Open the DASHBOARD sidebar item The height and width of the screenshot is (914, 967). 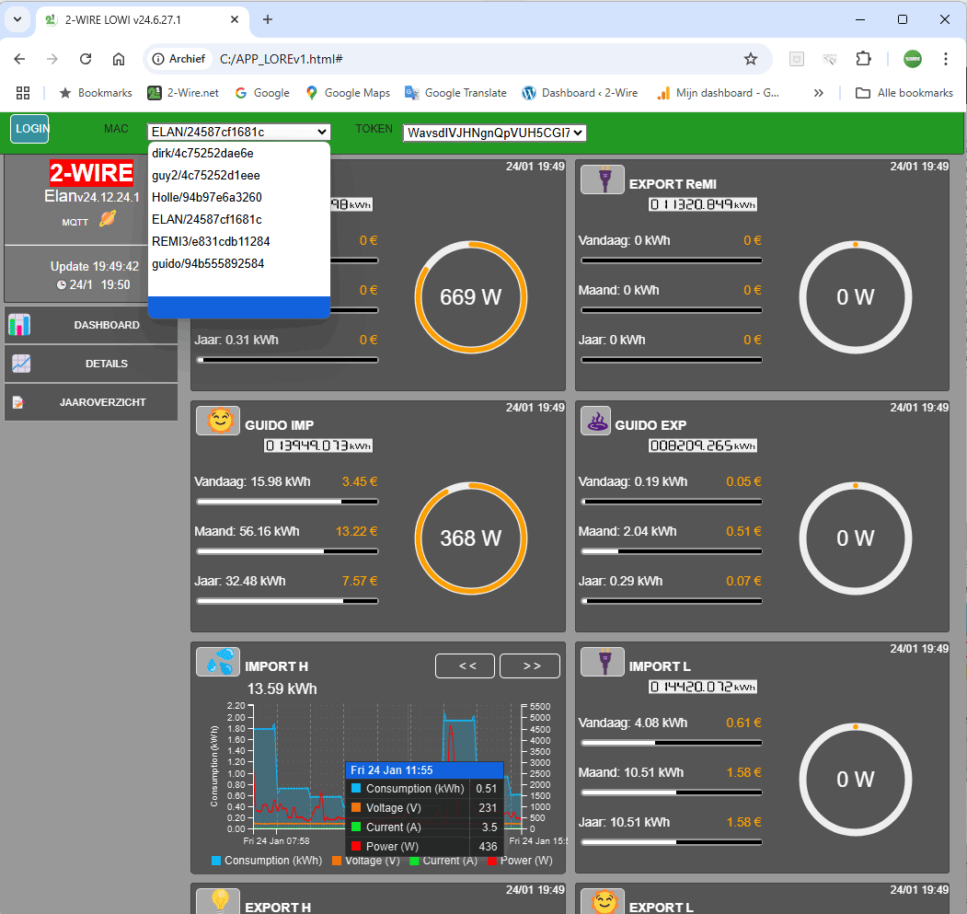pyautogui.click(x=91, y=325)
